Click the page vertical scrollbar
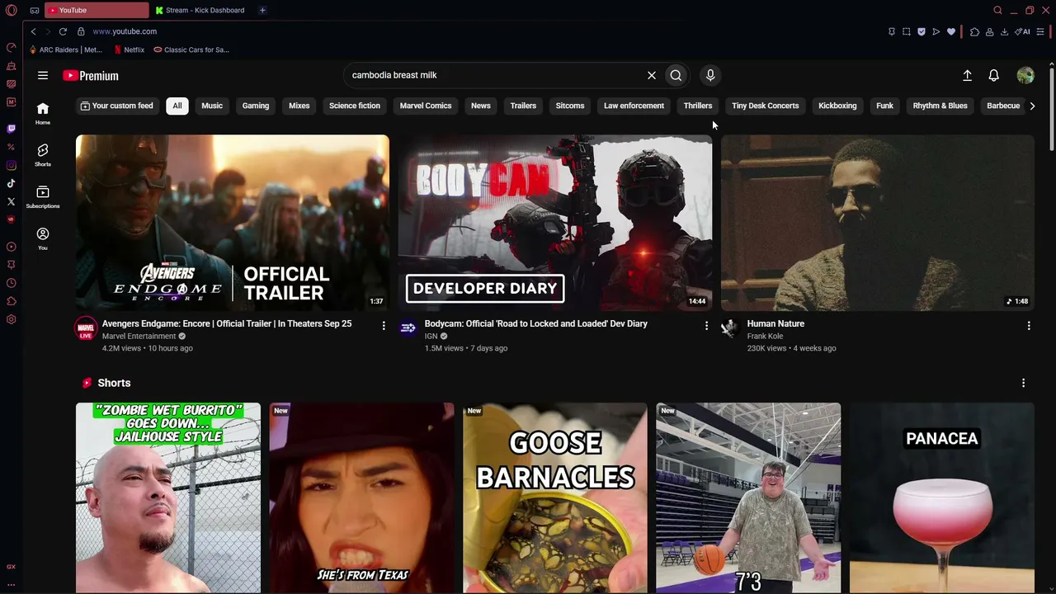 [x=1052, y=107]
